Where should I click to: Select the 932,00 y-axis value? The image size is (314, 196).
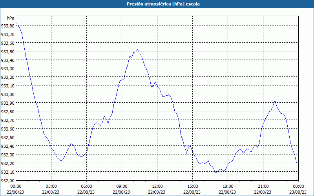click(7, 180)
